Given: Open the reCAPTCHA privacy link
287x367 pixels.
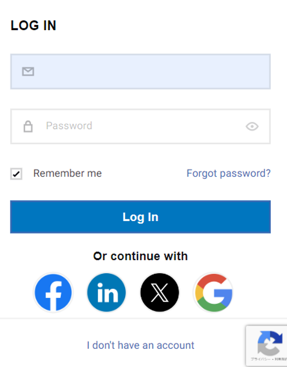Looking at the screenshot, I should pyautogui.click(x=261, y=359).
